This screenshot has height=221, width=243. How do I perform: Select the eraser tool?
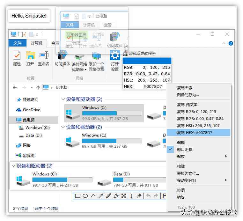[x=139, y=196]
